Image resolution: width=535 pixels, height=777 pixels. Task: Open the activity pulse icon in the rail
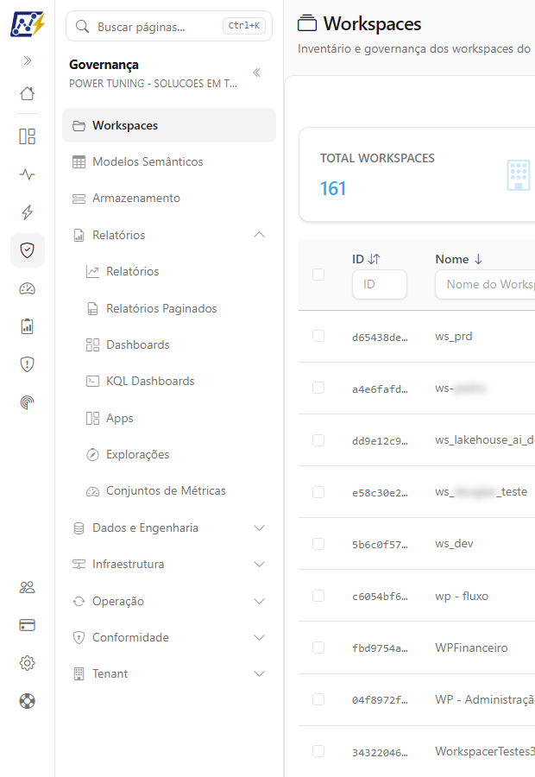click(x=28, y=174)
